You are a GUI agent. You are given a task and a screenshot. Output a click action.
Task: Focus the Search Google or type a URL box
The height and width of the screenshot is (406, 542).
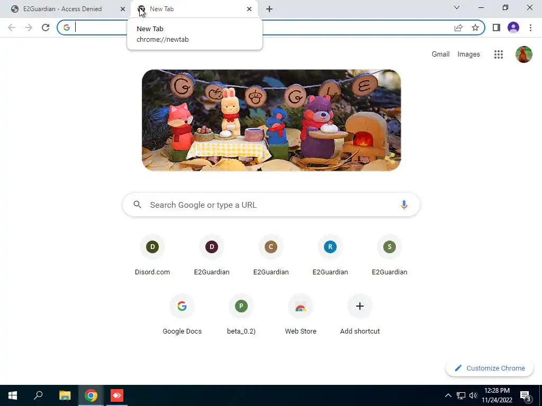(x=271, y=205)
